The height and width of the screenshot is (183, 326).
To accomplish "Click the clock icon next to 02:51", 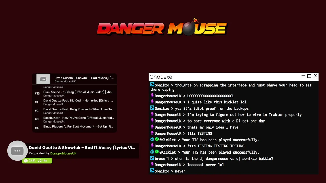I will 26,161.
